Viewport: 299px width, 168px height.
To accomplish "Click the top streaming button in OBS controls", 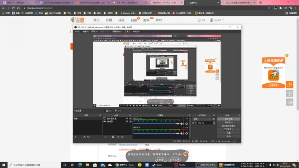I will (229, 119).
